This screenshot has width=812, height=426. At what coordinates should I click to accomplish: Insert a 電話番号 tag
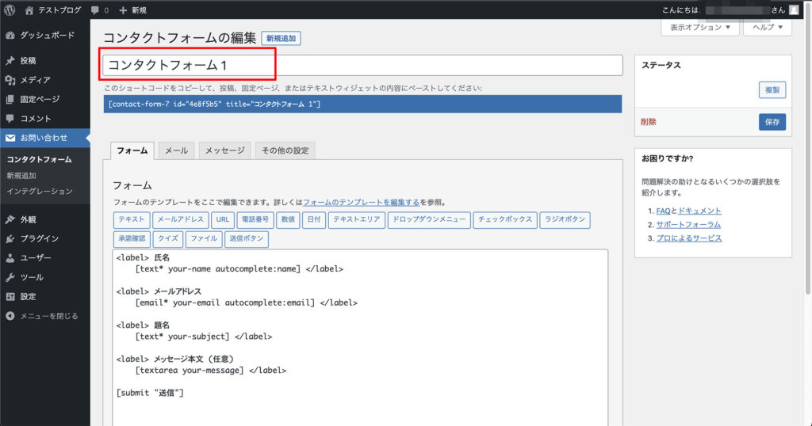[255, 219]
